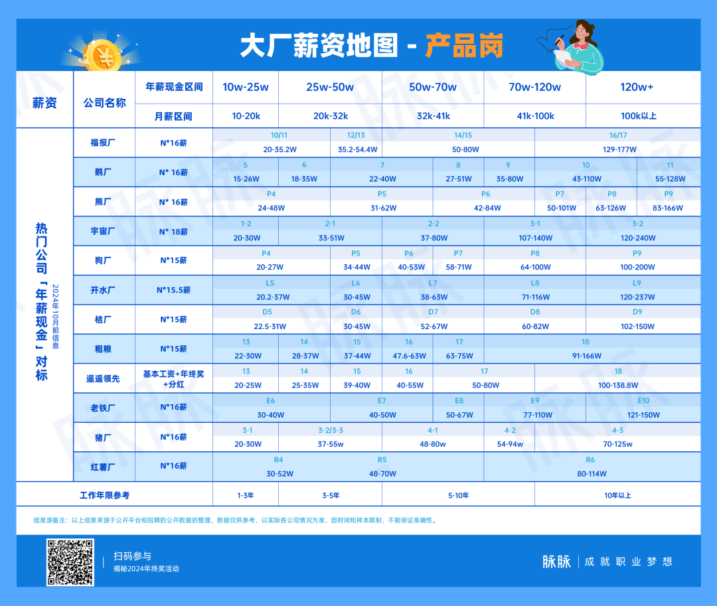The image size is (717, 606).
Task: Click the N*15.5薪 pay structure cell
Action: (173, 290)
